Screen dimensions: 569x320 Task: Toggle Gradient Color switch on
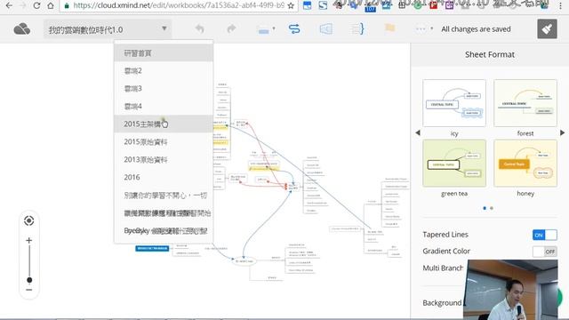544,252
